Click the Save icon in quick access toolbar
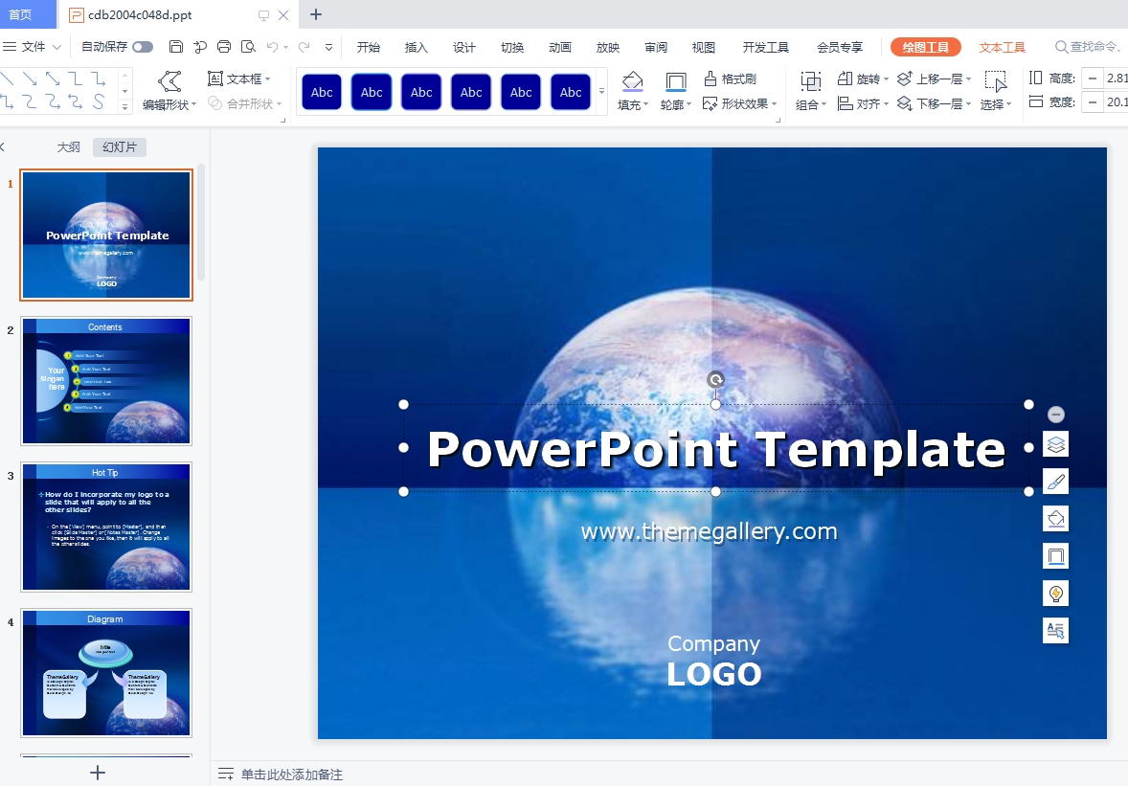This screenshot has height=786, width=1128. (x=175, y=47)
